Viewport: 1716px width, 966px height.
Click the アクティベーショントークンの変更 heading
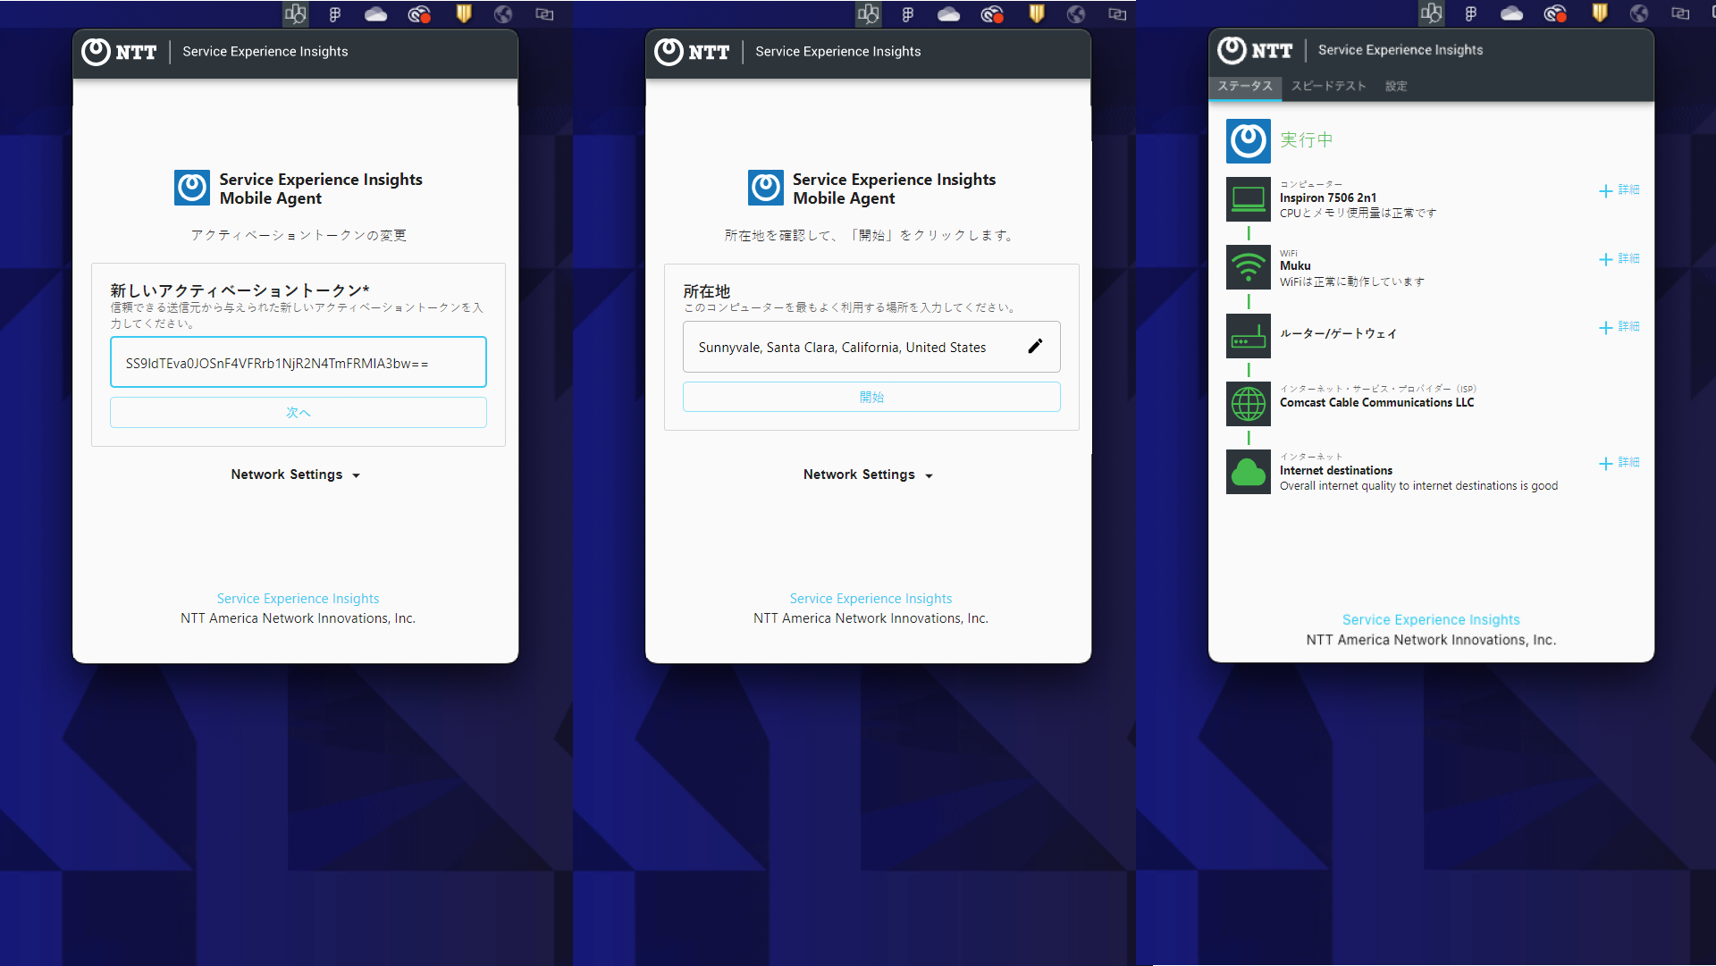tap(299, 235)
